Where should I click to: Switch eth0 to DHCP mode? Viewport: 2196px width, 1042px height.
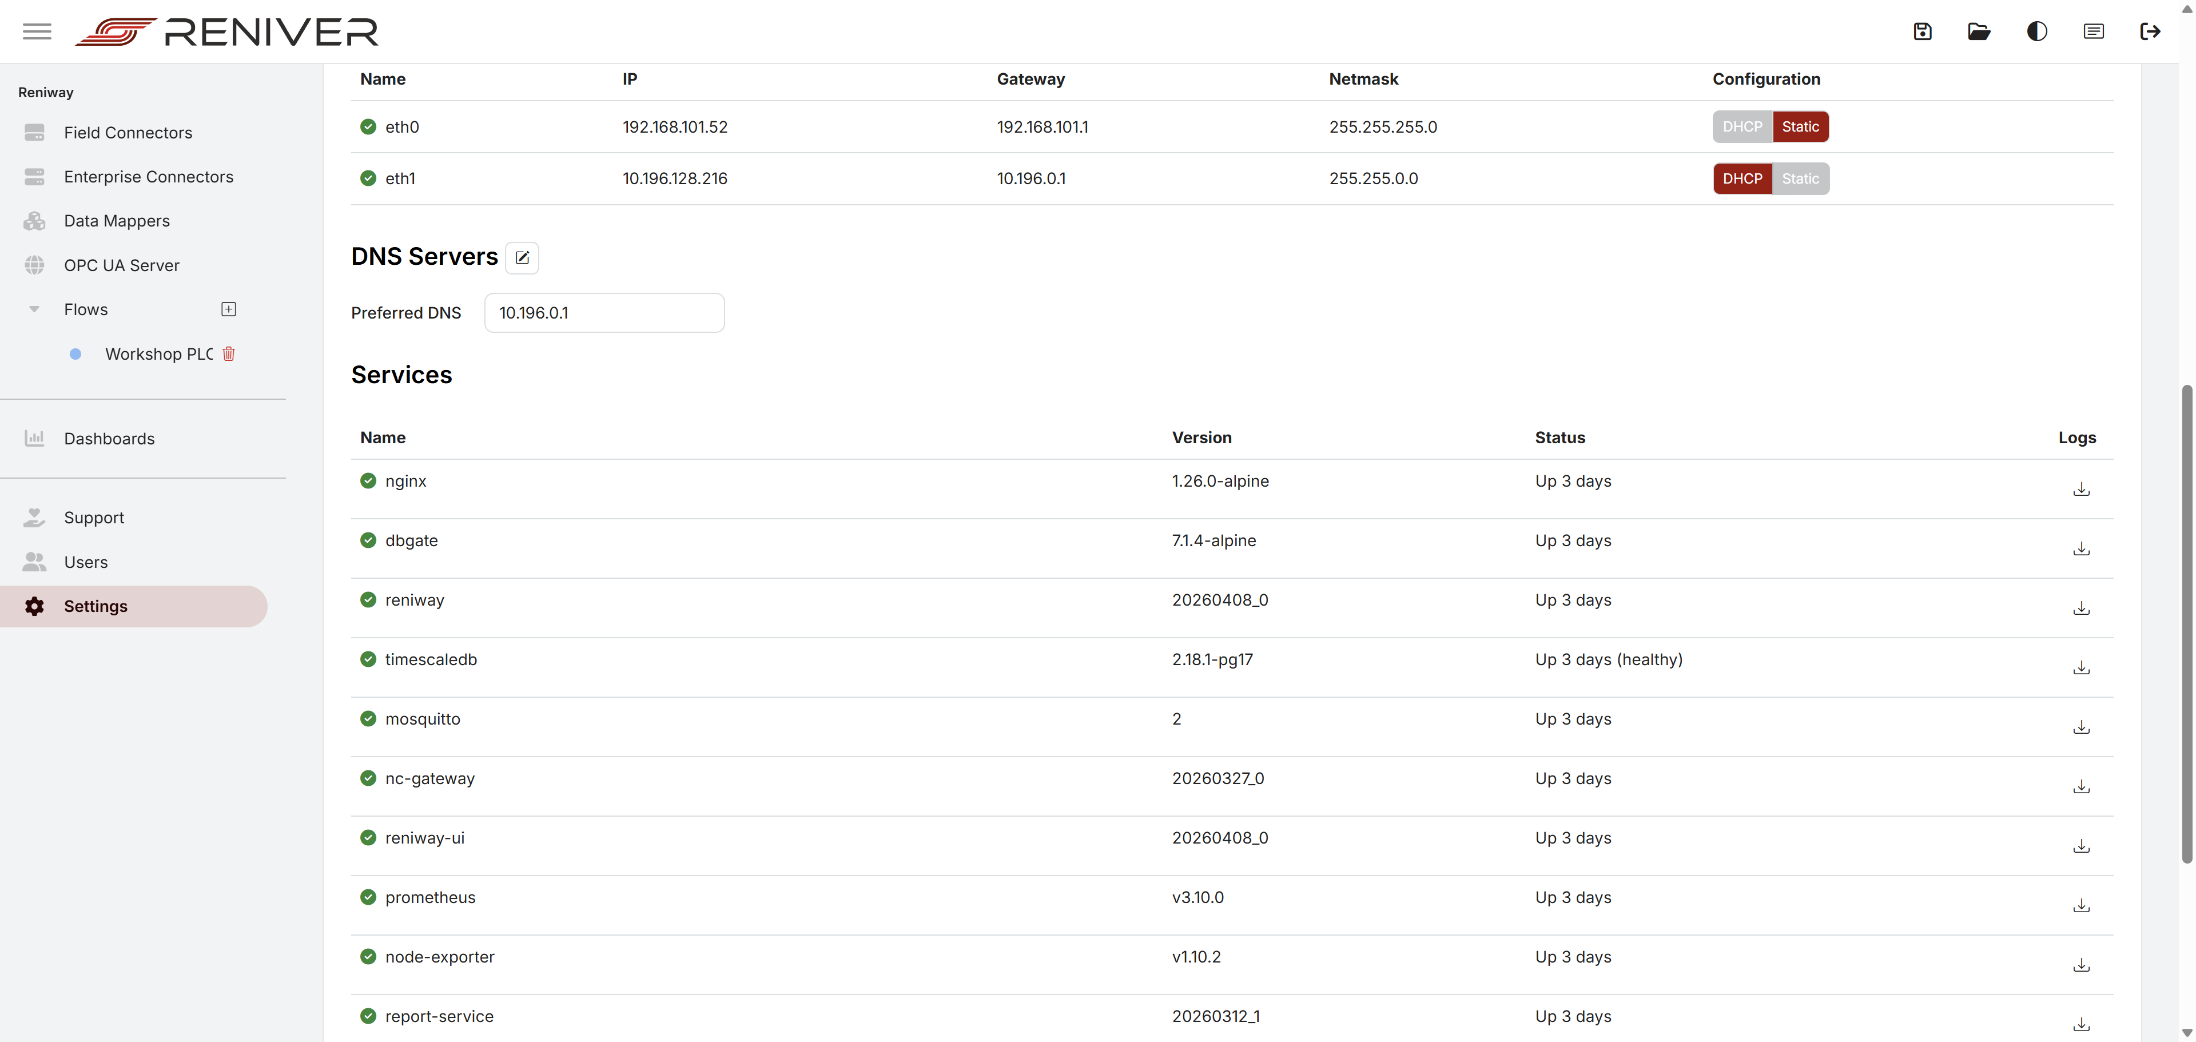coord(1741,126)
